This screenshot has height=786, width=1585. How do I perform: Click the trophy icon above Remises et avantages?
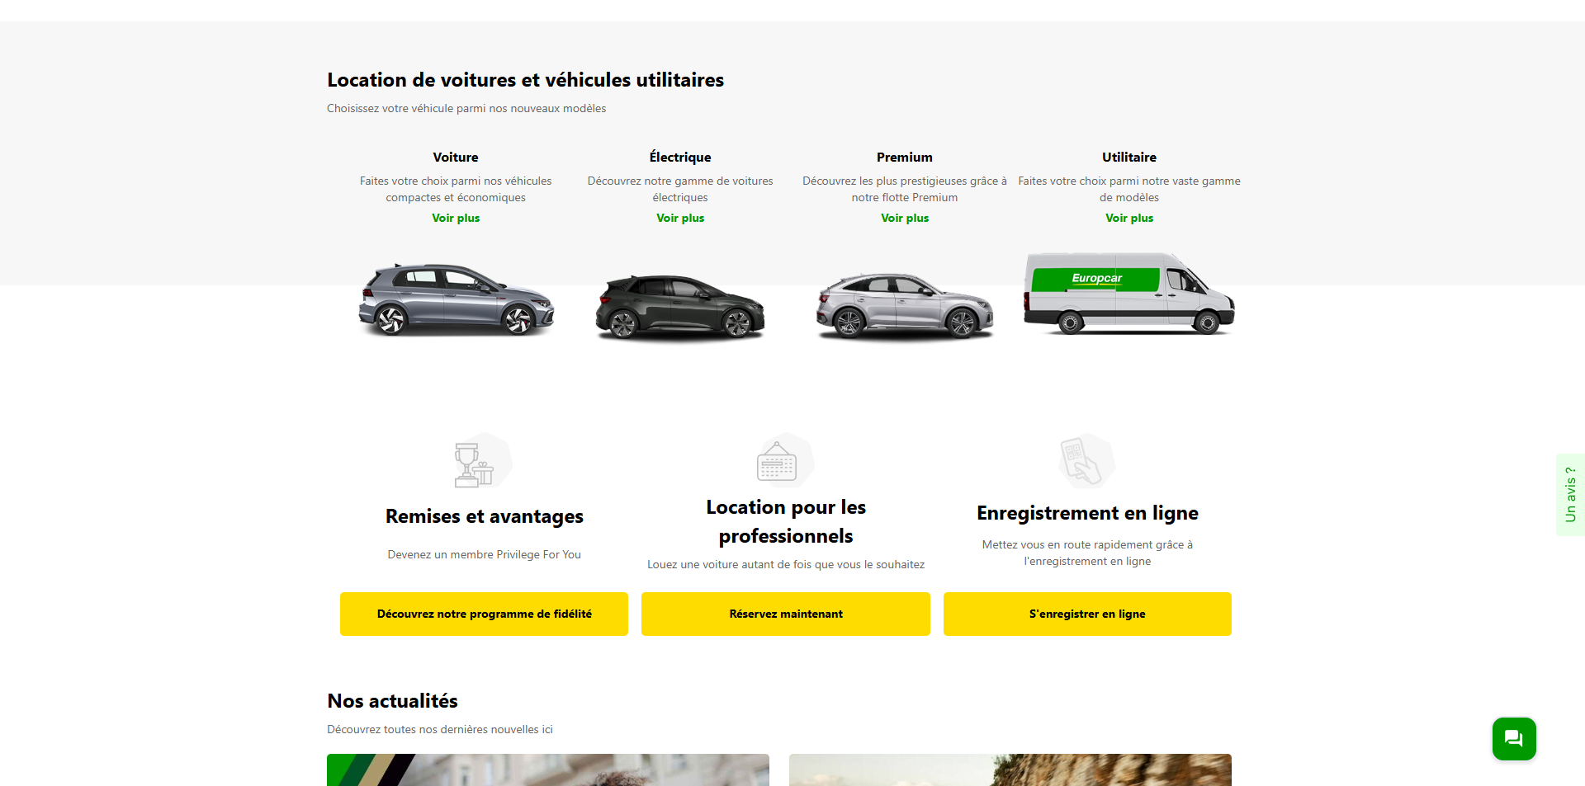[x=484, y=461]
